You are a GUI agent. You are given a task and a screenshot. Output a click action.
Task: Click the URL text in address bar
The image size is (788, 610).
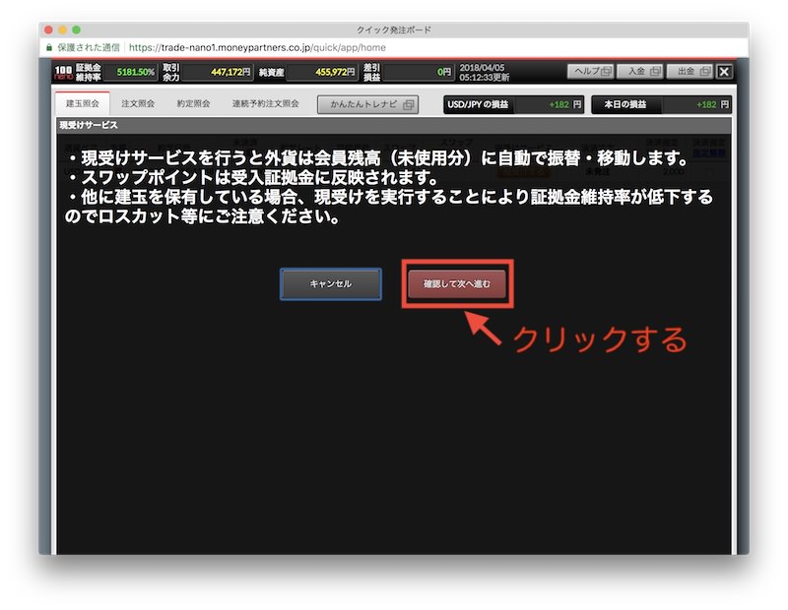(257, 47)
